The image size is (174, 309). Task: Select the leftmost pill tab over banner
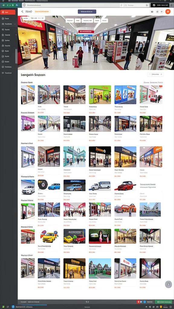coord(70,21)
